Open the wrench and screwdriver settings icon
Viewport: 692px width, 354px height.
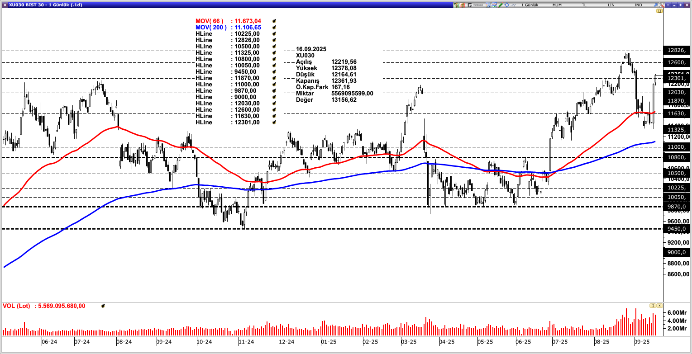pyautogui.click(x=662, y=5)
